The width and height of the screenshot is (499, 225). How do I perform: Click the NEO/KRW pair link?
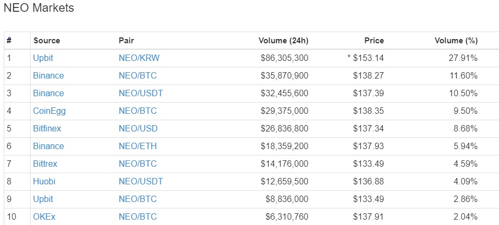tap(139, 58)
